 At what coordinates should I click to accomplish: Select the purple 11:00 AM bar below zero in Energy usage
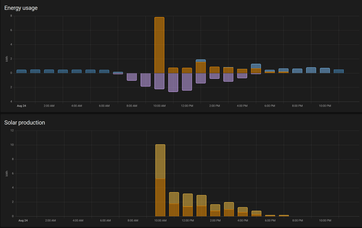tap(173, 83)
